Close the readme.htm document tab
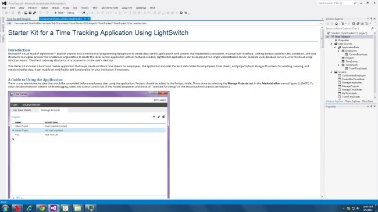Image resolution: width=378 pixels, height=212 pixels. point(88,19)
